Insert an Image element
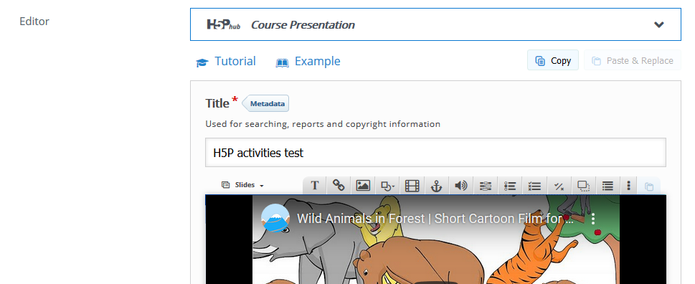The image size is (695, 284). pos(363,185)
